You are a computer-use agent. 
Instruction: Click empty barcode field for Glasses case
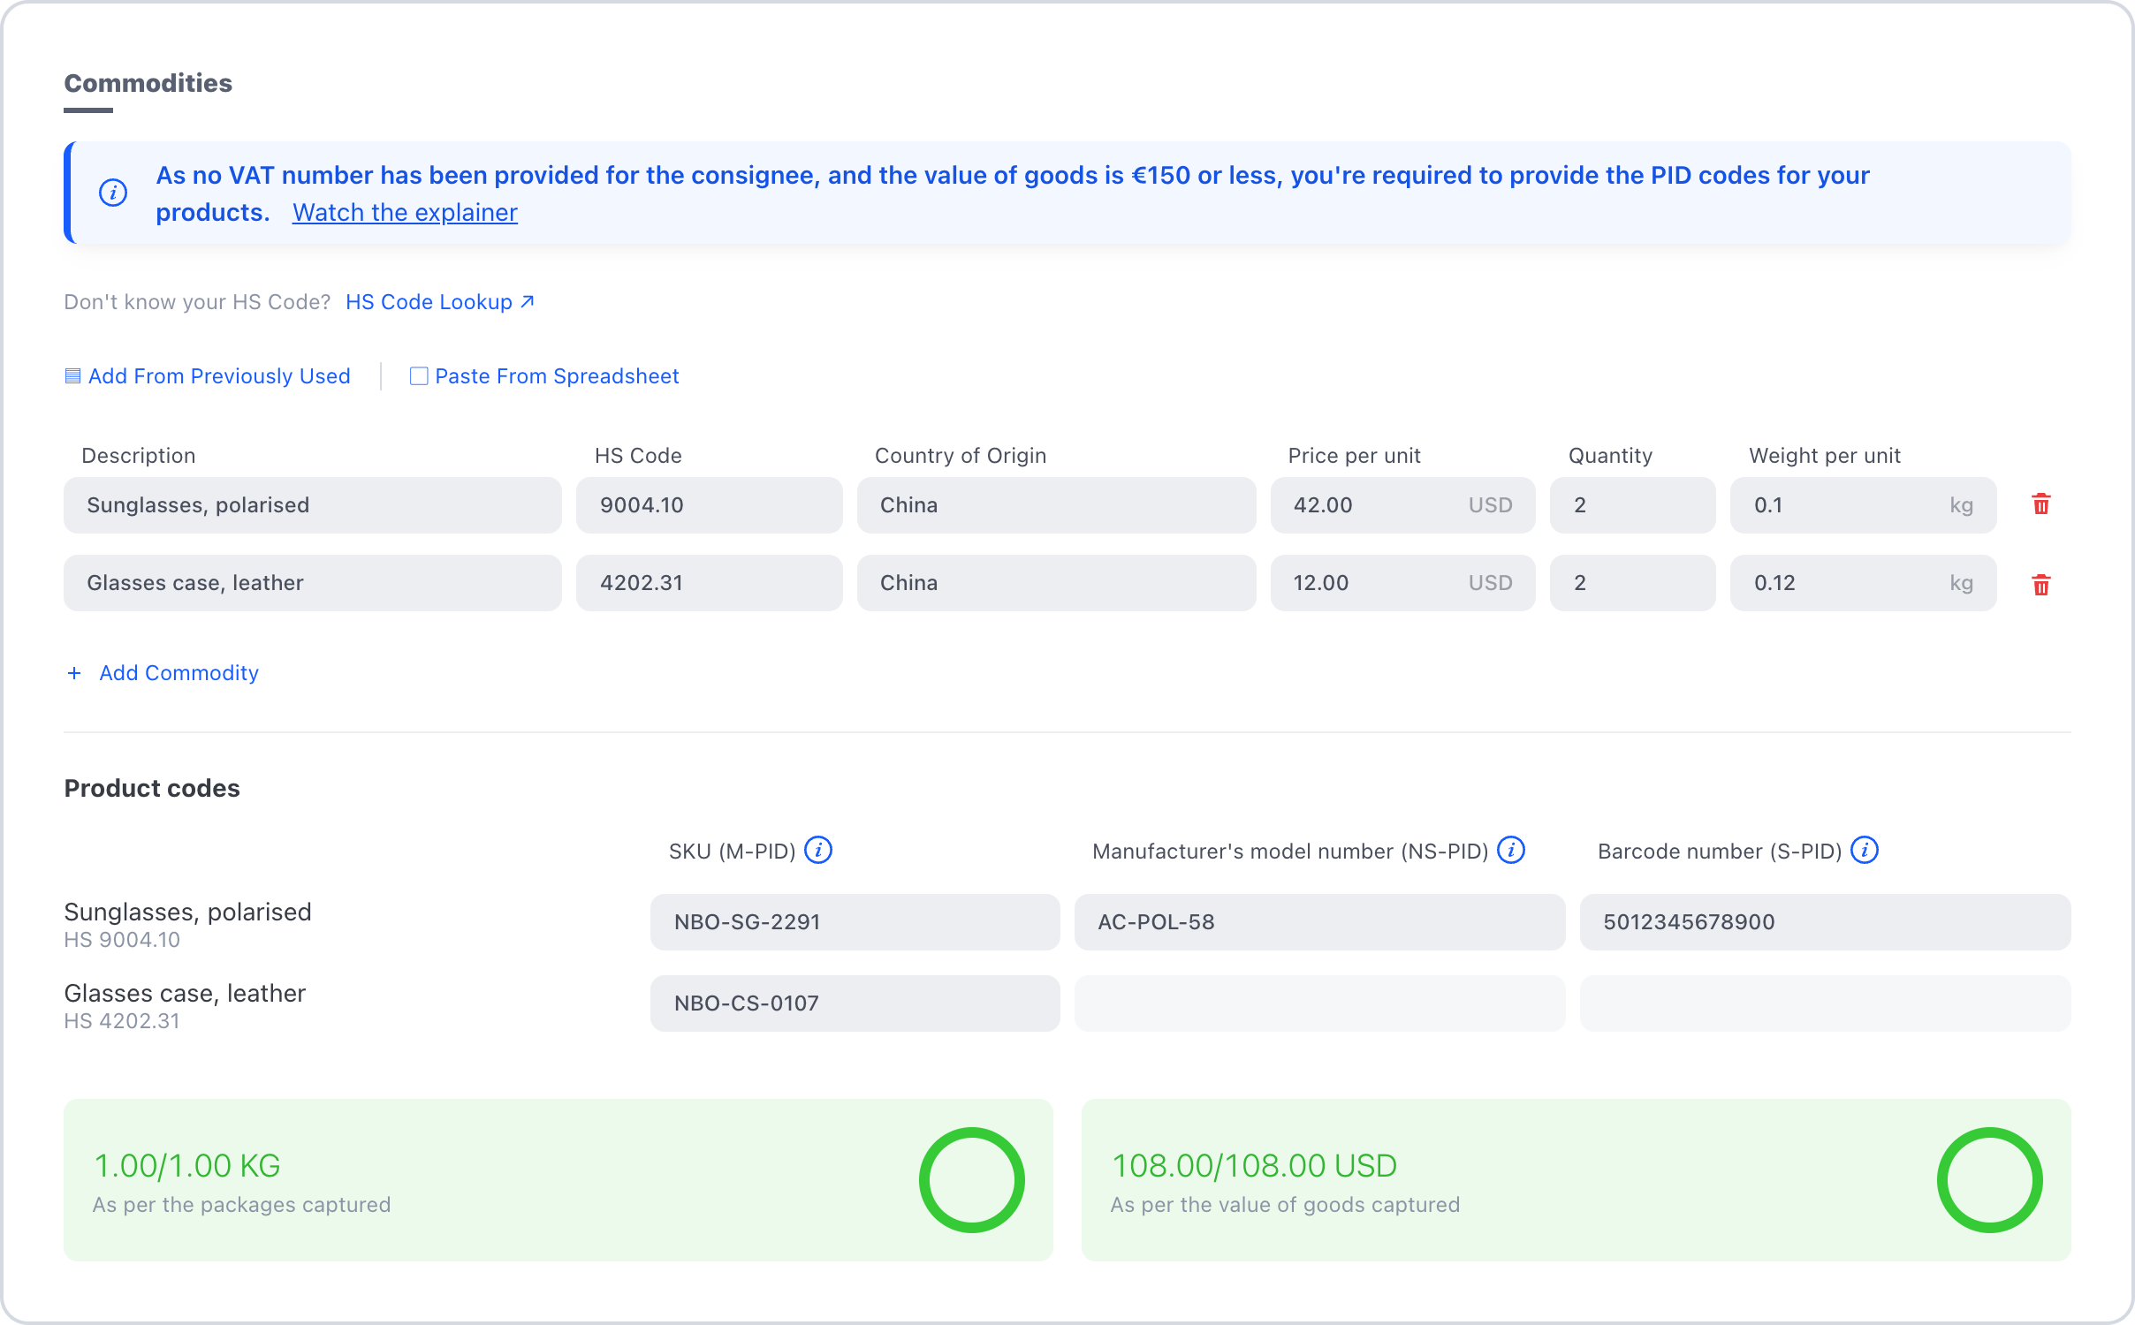(x=1826, y=1003)
